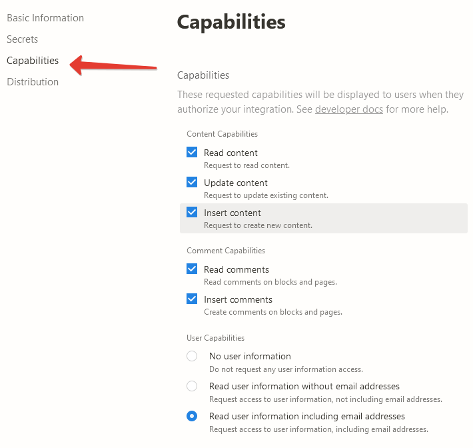Click the User Capabilities section label

pos(215,338)
